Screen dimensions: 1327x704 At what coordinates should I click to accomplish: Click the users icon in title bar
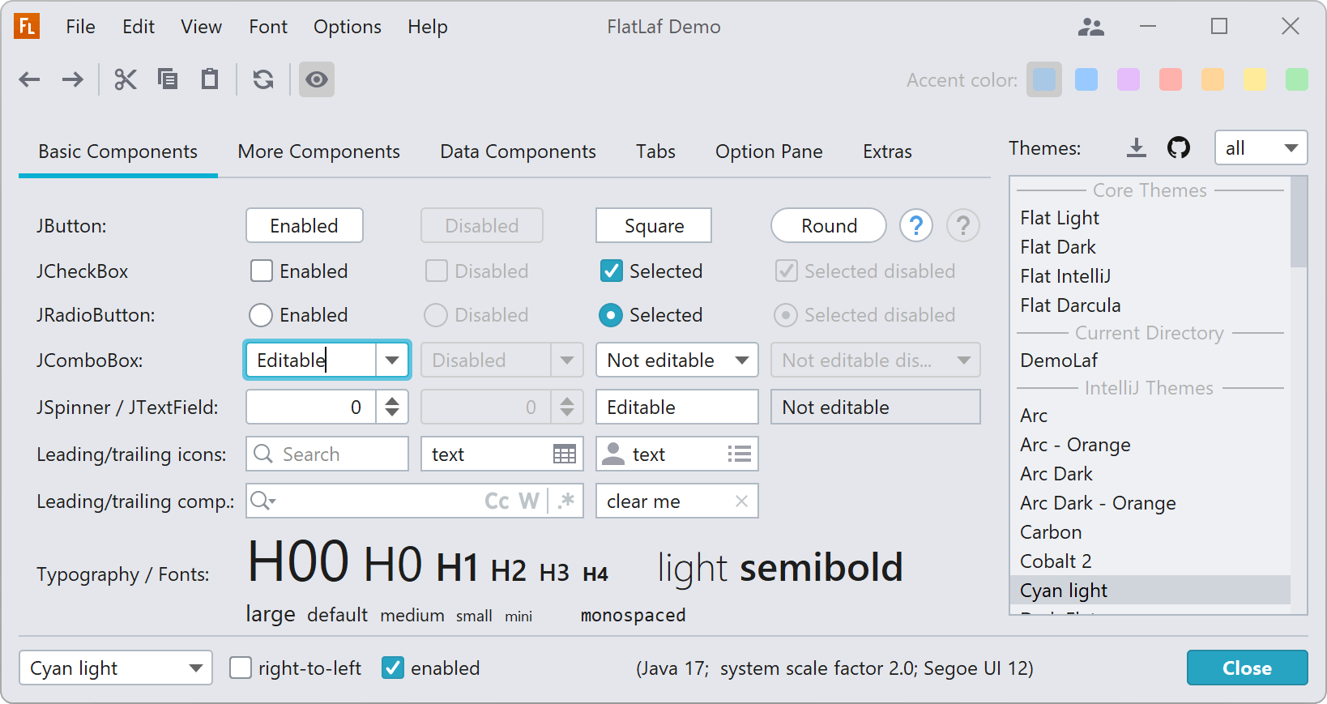(1091, 28)
